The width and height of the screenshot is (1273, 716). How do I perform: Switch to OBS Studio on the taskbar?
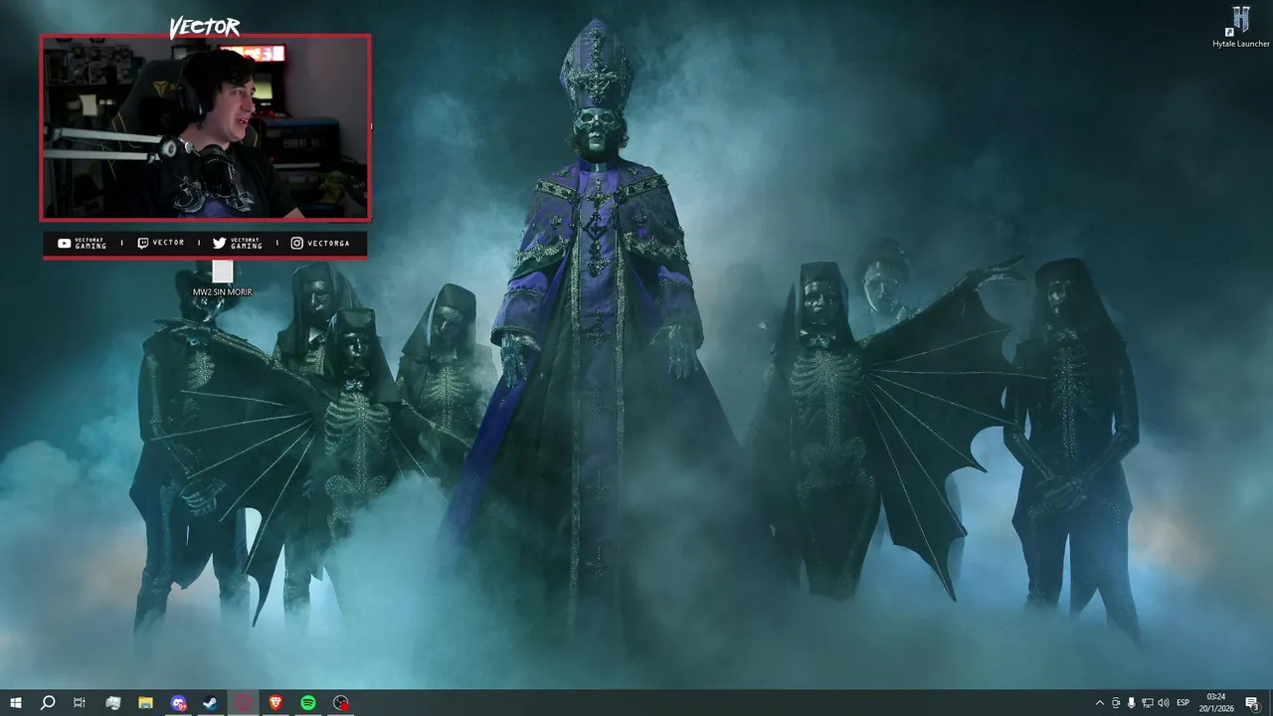tap(341, 703)
